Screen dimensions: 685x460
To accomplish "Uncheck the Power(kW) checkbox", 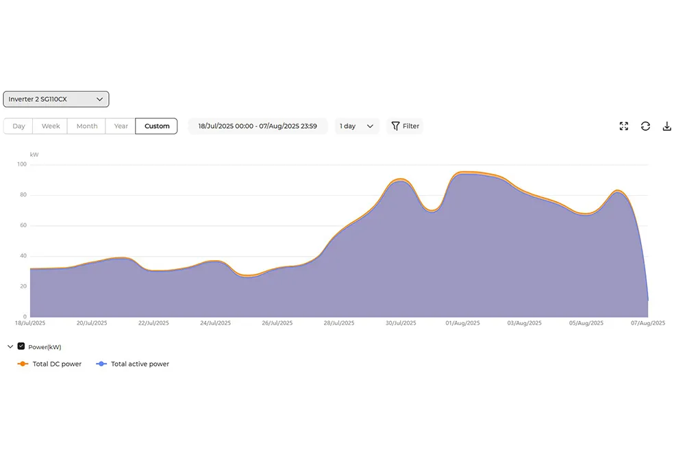I will 21,346.
